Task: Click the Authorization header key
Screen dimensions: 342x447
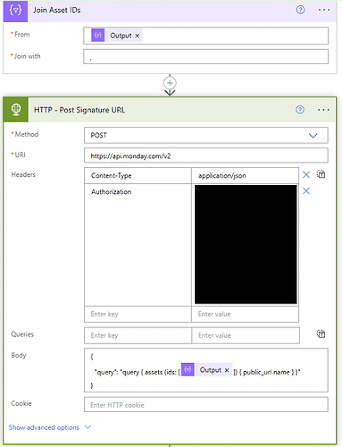Action: (x=138, y=245)
